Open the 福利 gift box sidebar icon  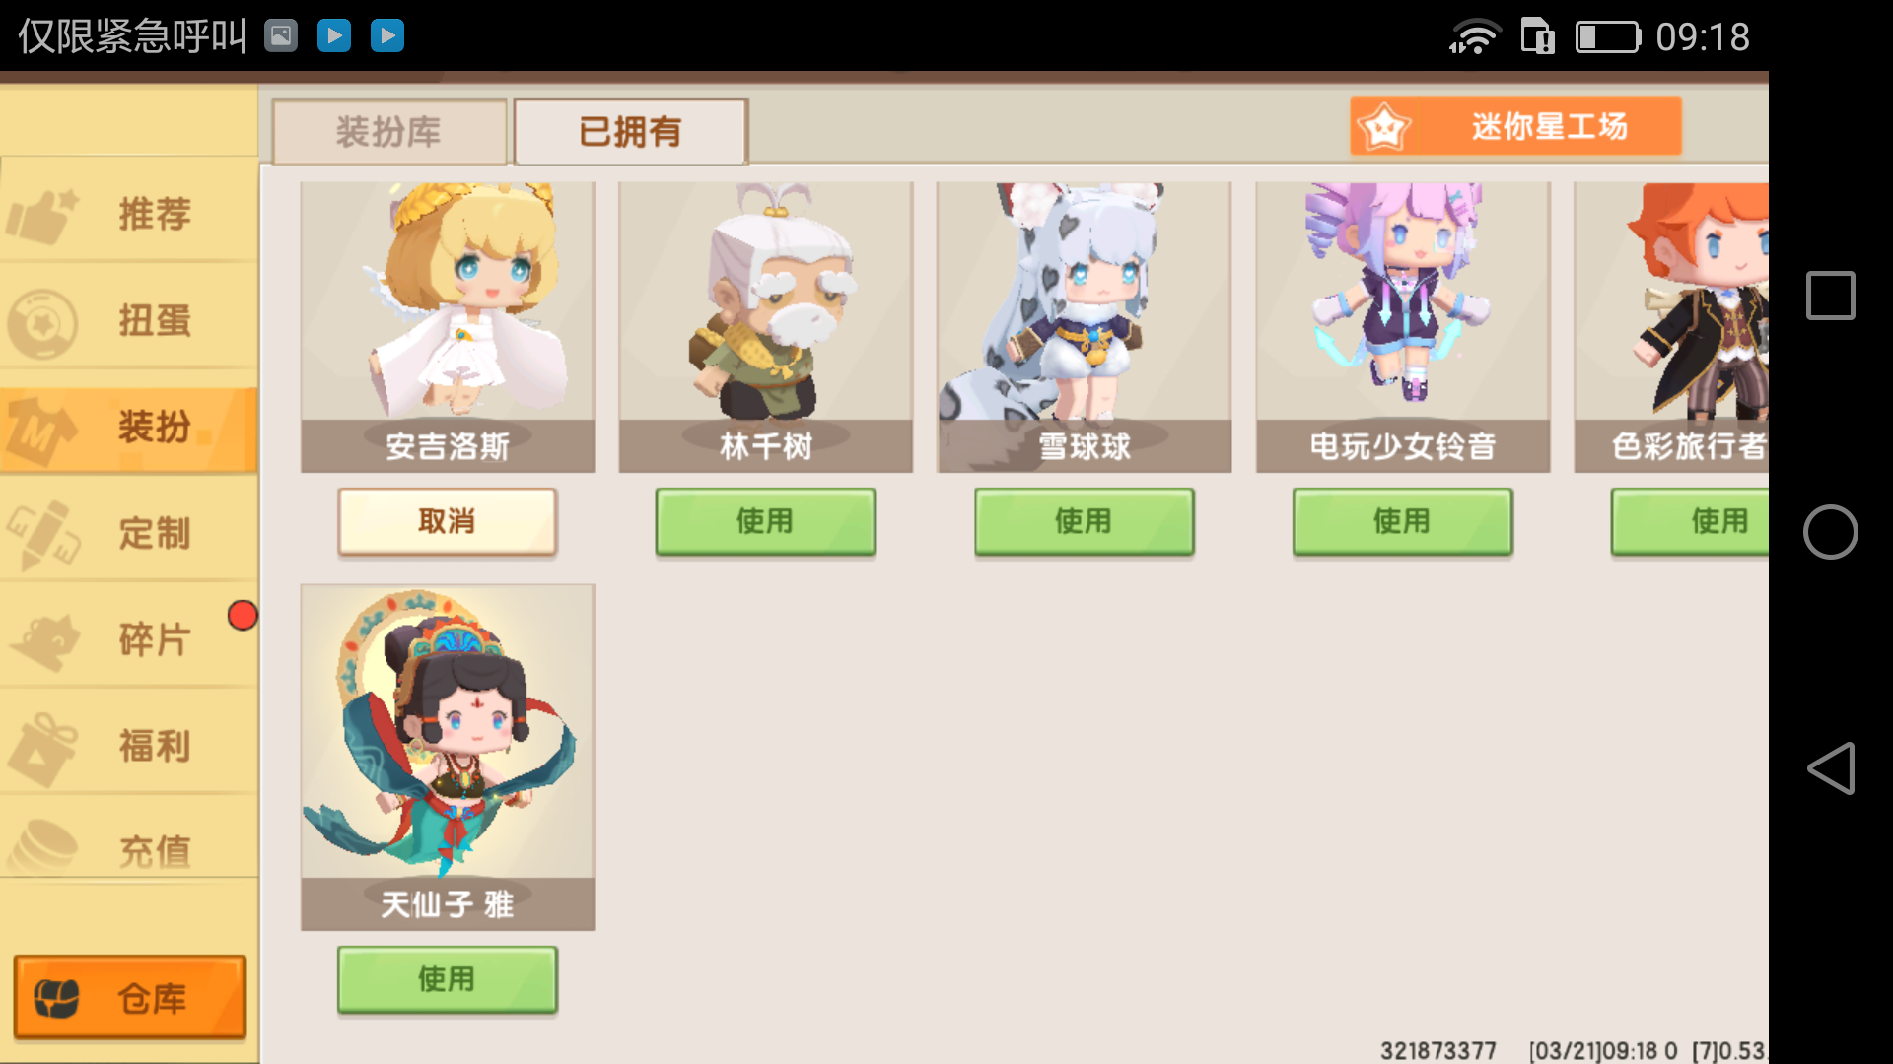click(41, 749)
